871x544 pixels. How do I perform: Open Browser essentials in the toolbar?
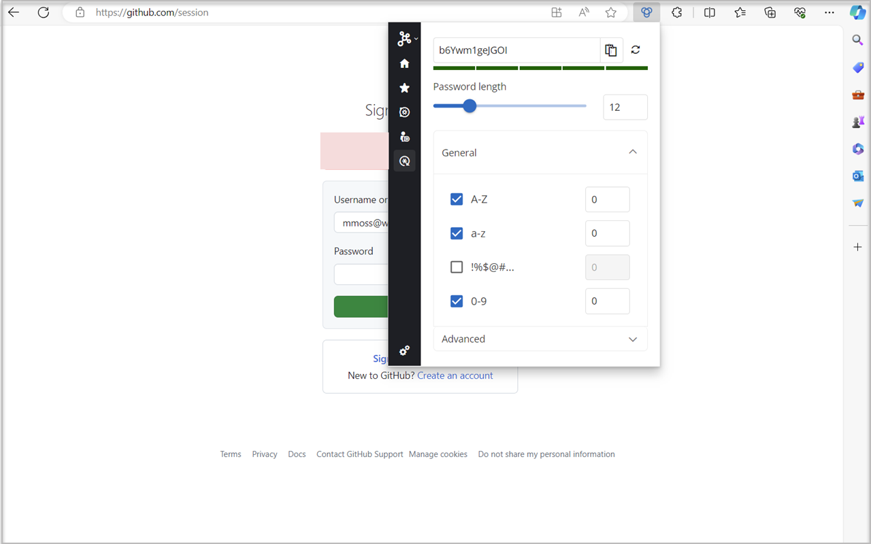click(800, 12)
